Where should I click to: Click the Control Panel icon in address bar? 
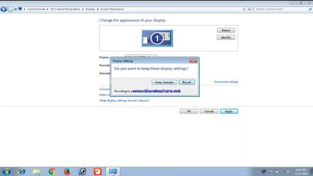point(20,9)
